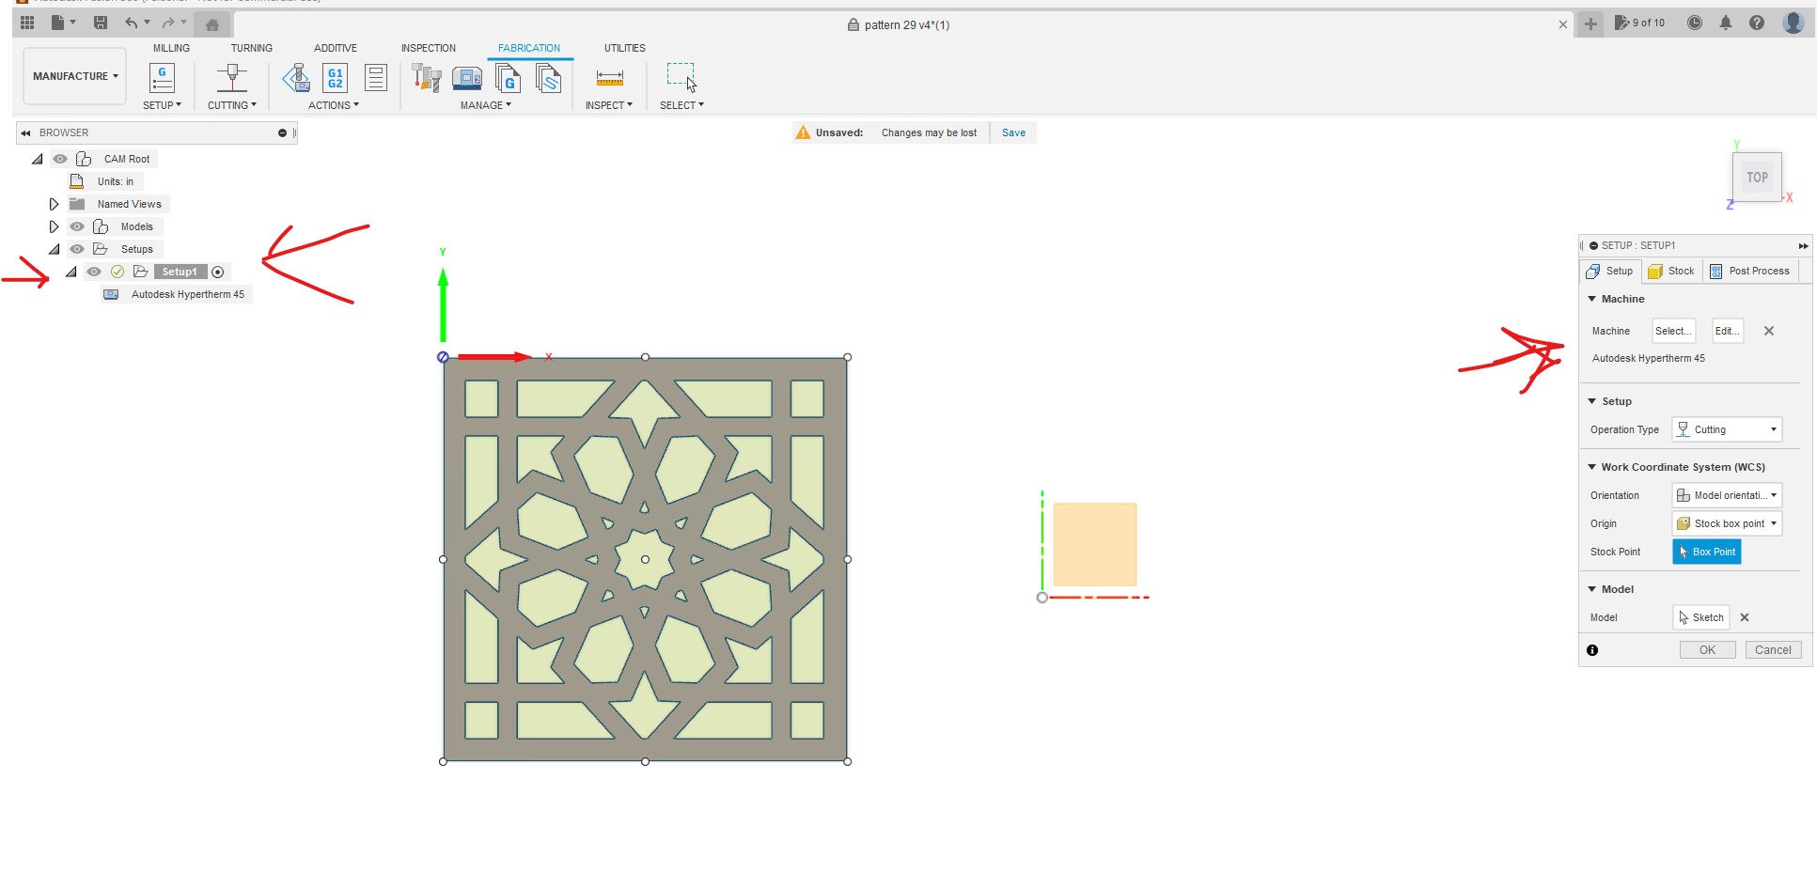Click the TOP face of the ViewCube

click(x=1757, y=177)
